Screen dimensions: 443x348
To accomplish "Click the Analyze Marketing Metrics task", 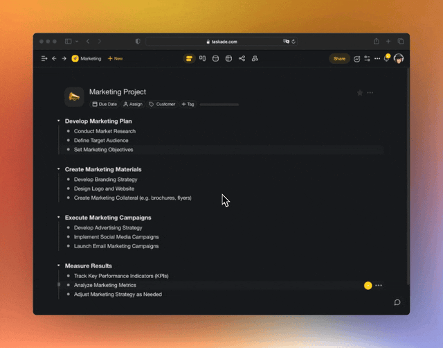I will coord(105,285).
